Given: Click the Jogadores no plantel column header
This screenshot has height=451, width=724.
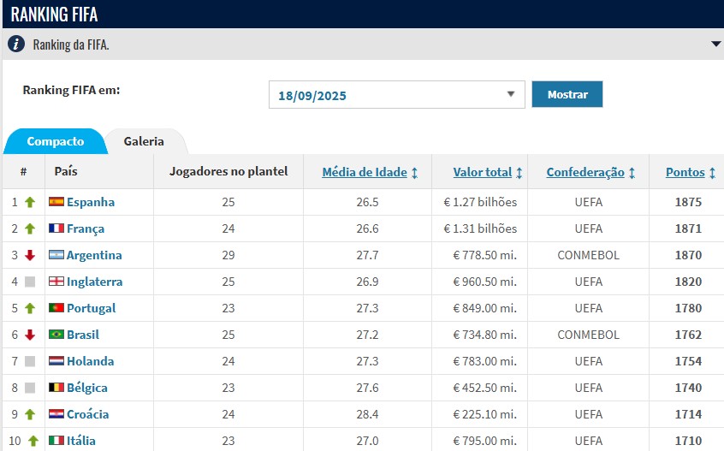Looking at the screenshot, I should point(228,171).
